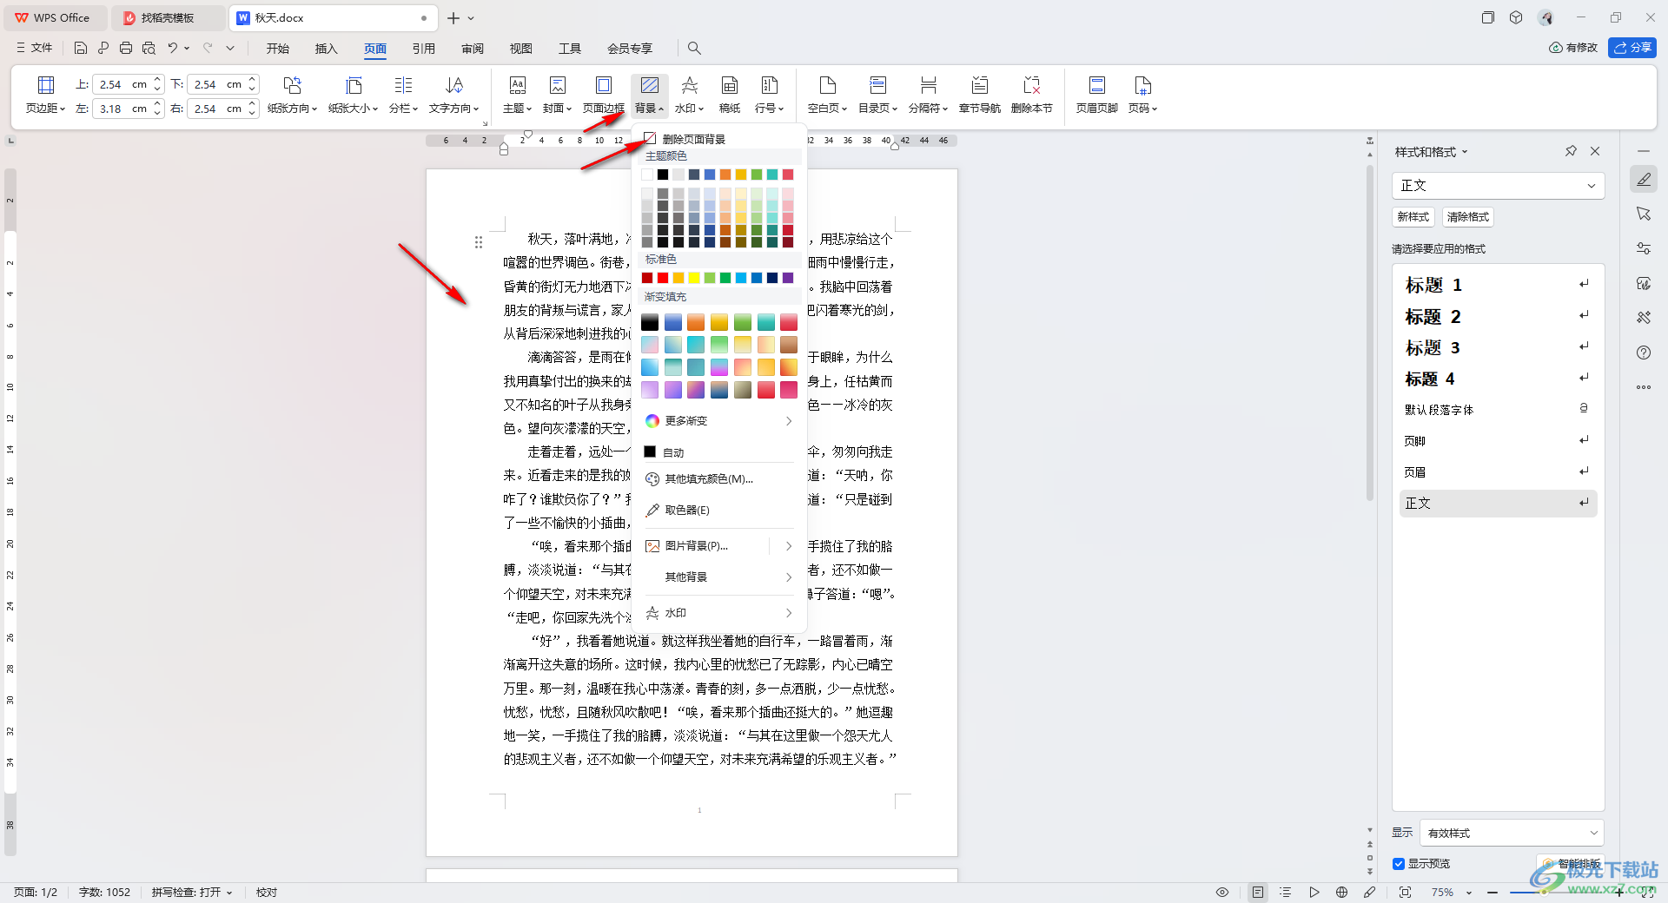Expand the 水印 submenu in background menu
This screenshot has width=1668, height=903.
point(719,613)
